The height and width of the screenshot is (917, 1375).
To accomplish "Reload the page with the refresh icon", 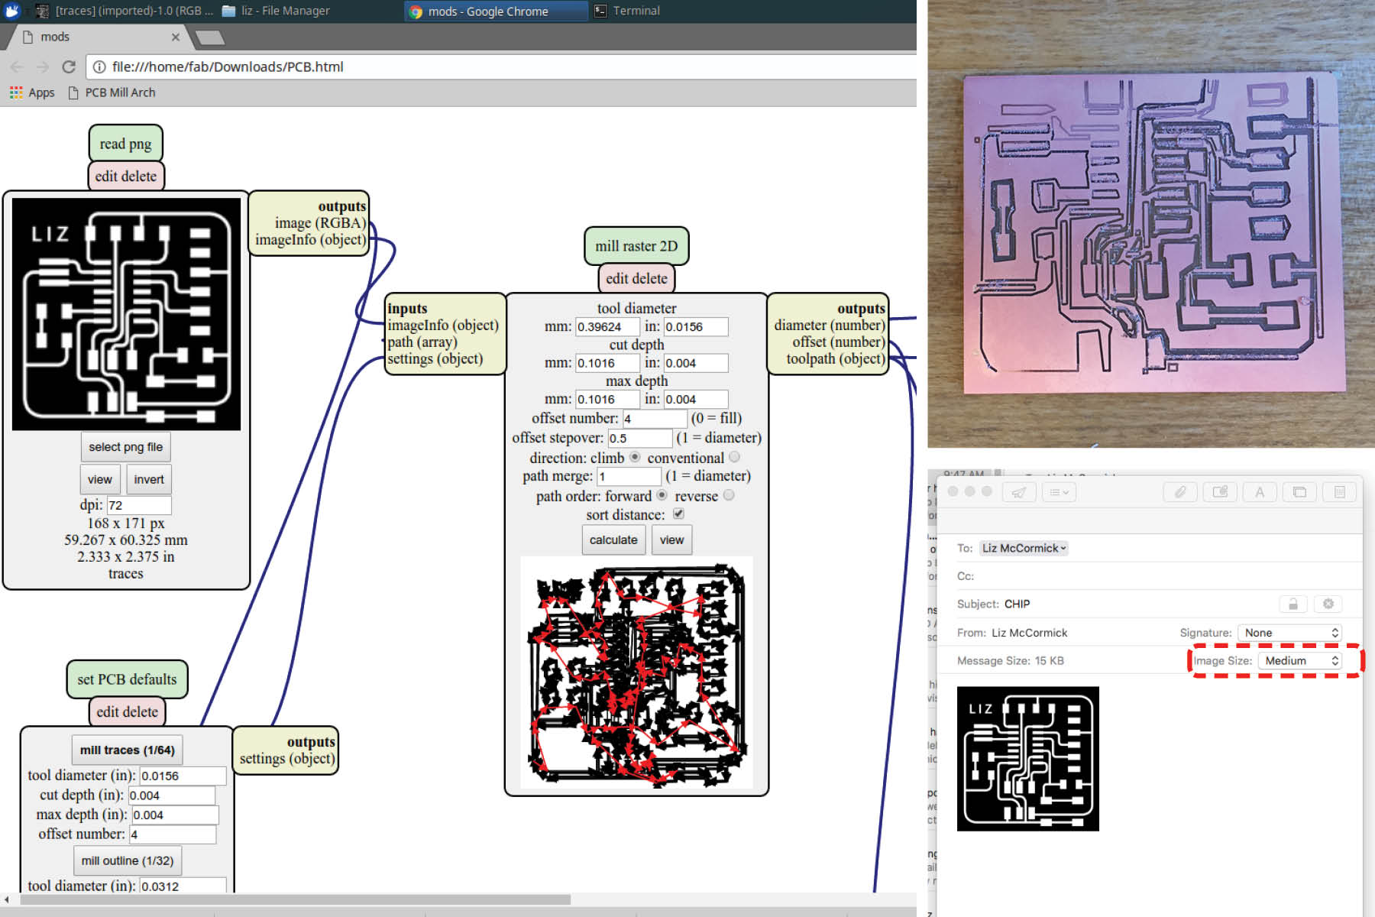I will (69, 67).
